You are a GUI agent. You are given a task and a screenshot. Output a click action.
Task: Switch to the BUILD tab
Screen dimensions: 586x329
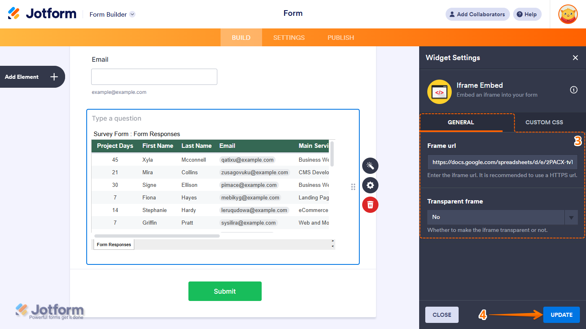[x=241, y=37]
